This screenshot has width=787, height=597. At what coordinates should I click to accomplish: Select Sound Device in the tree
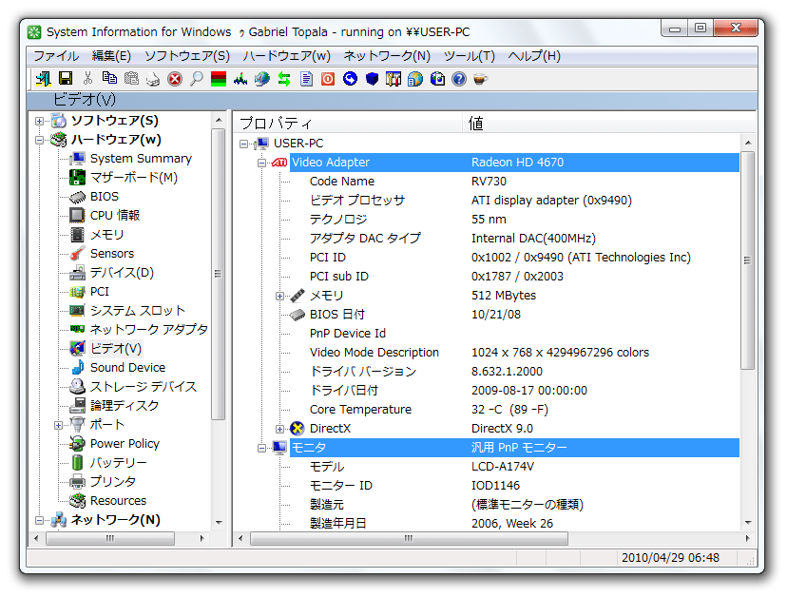click(127, 368)
